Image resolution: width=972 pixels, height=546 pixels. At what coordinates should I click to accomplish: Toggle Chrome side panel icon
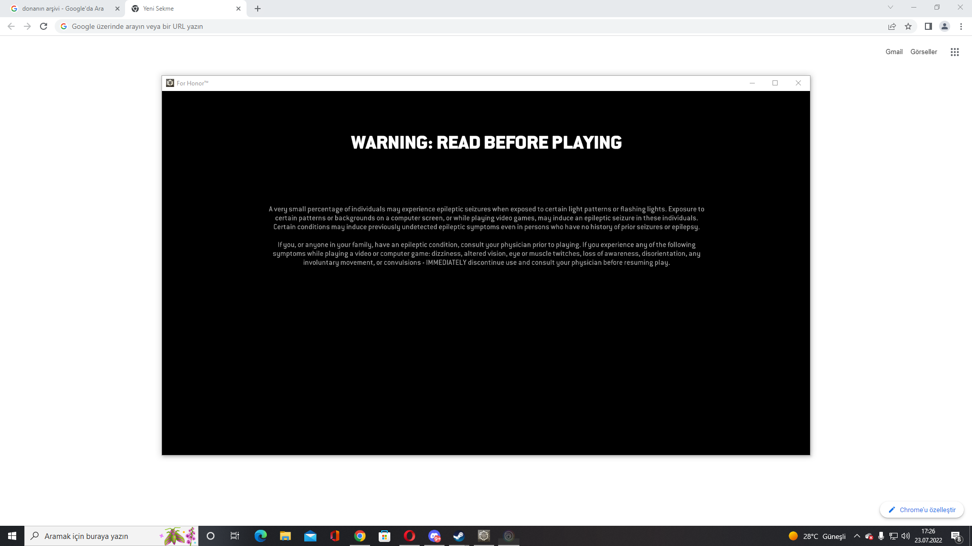928,26
